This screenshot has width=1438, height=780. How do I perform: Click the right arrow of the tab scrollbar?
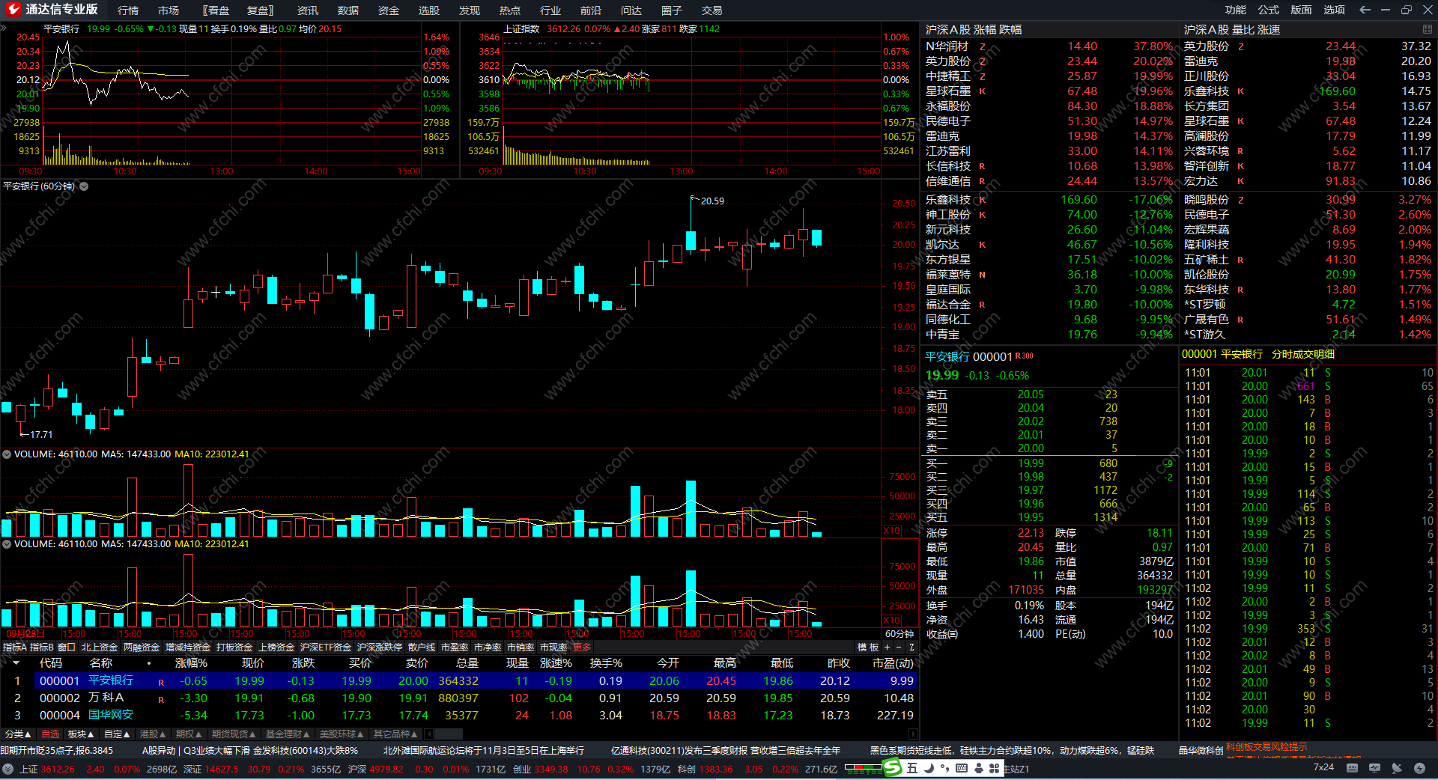click(913, 734)
